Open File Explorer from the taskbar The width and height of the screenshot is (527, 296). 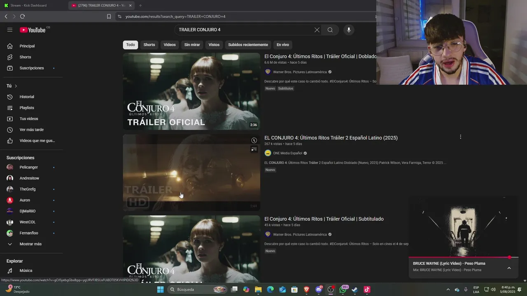pyautogui.click(x=258, y=289)
